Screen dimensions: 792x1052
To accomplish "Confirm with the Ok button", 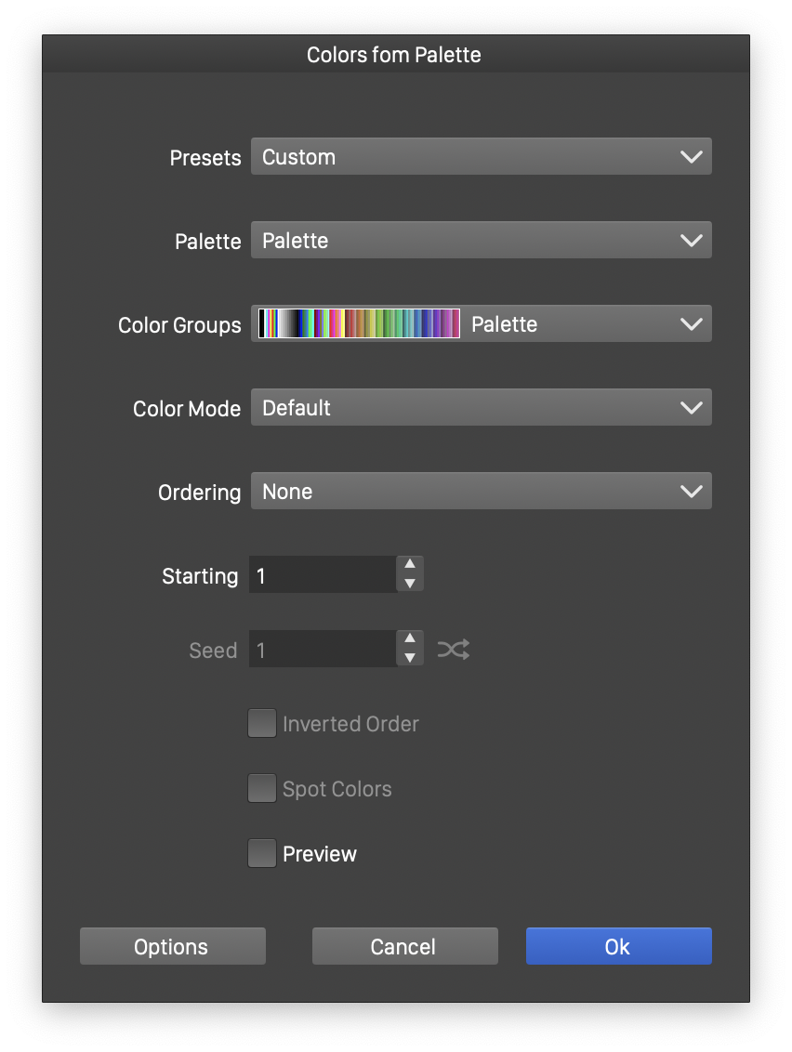I will click(618, 946).
